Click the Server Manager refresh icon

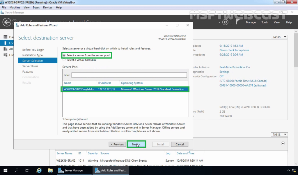tap(225, 22)
